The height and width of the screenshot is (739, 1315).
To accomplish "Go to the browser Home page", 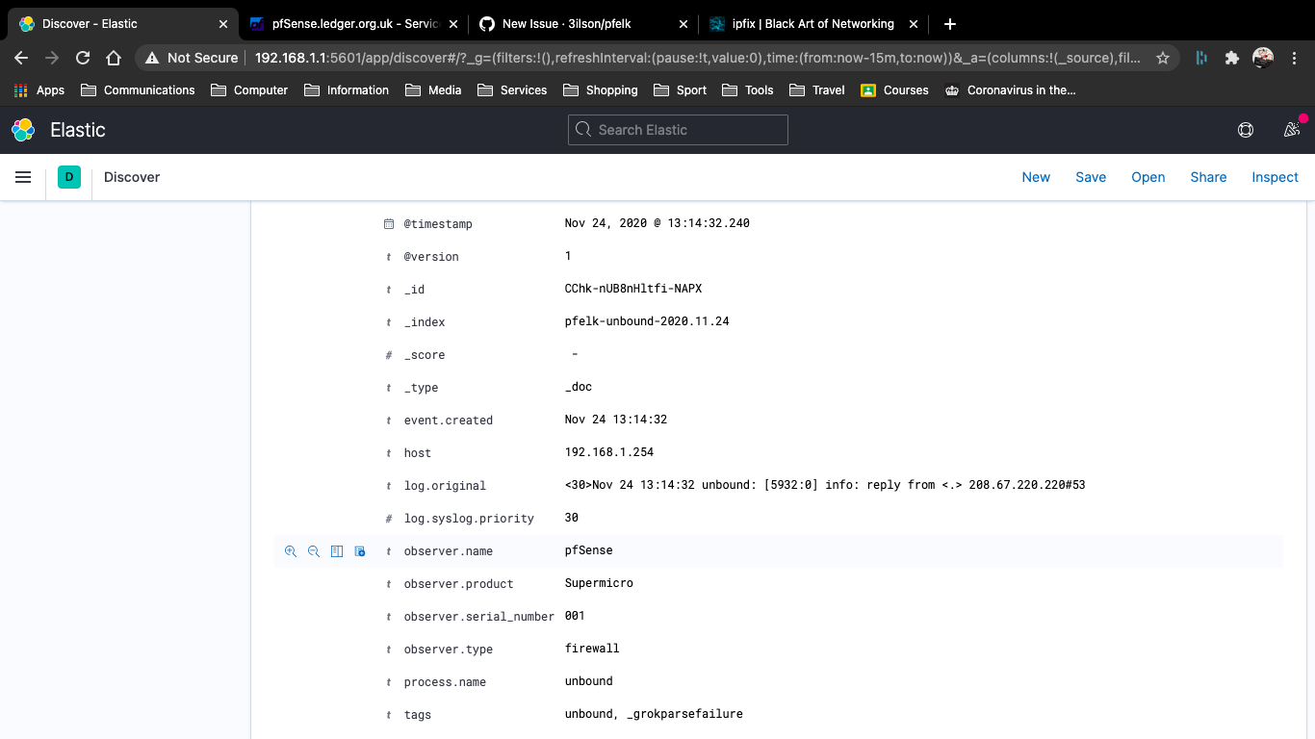I will click(114, 58).
